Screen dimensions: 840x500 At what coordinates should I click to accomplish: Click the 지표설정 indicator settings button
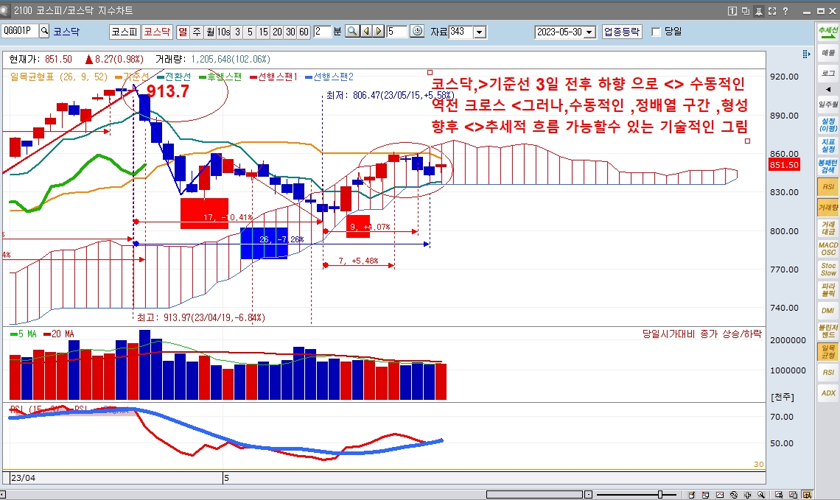[x=827, y=144]
